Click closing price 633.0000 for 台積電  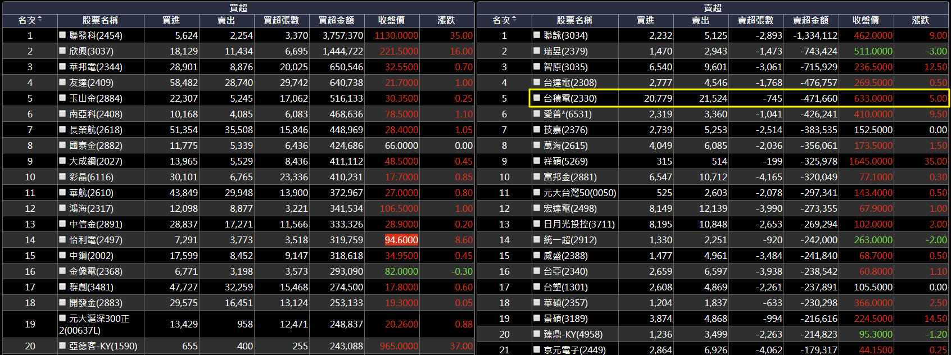pyautogui.click(x=873, y=98)
